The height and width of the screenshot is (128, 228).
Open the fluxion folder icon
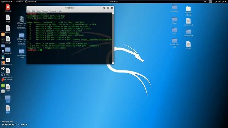coord(175,19)
